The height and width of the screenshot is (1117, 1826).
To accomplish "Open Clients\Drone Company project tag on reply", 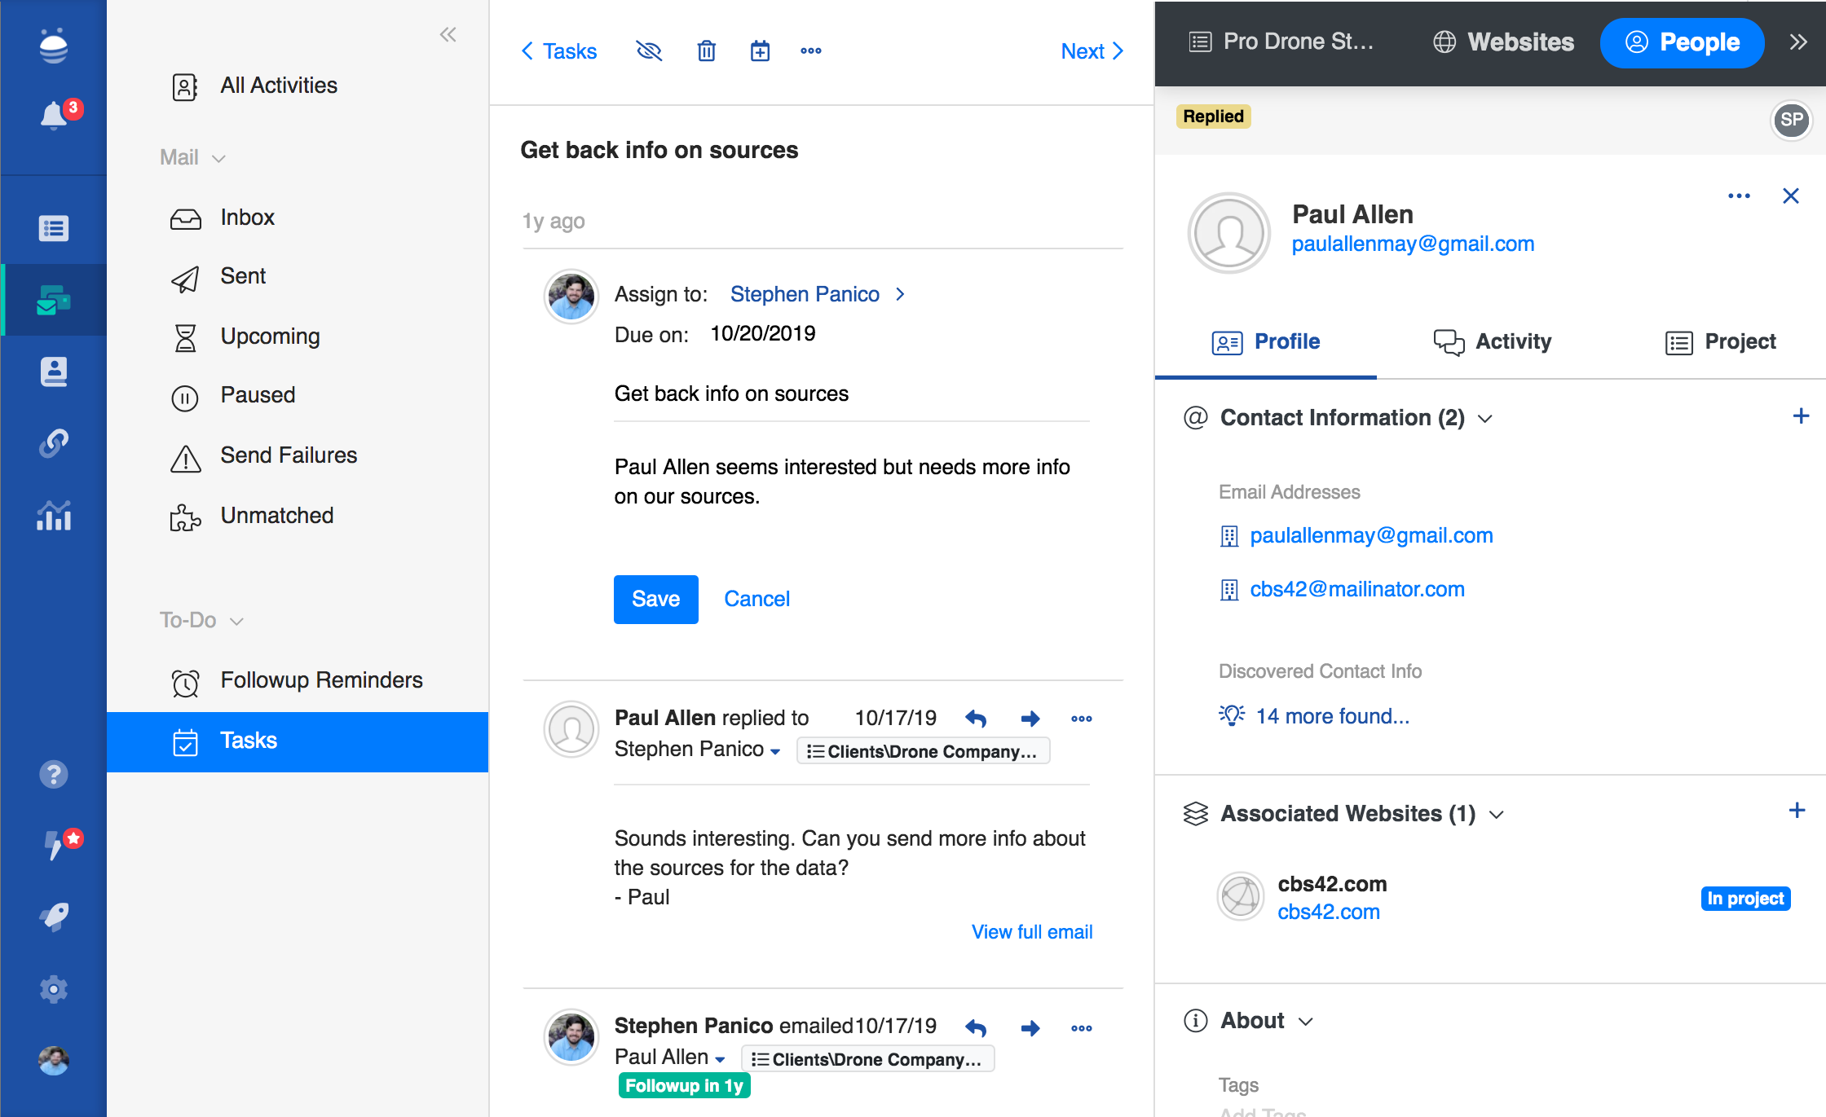I will pyautogui.click(x=923, y=751).
